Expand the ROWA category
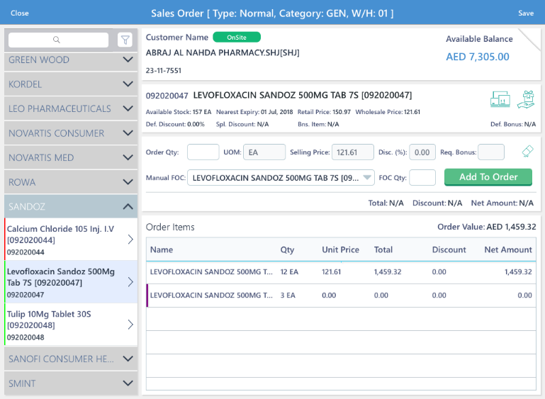 [71, 182]
